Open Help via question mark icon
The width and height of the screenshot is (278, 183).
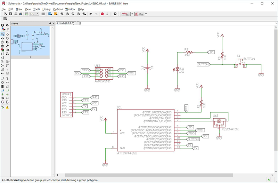115,14
